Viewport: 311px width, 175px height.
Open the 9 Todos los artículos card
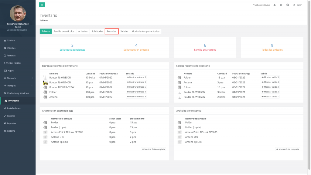[272, 47]
